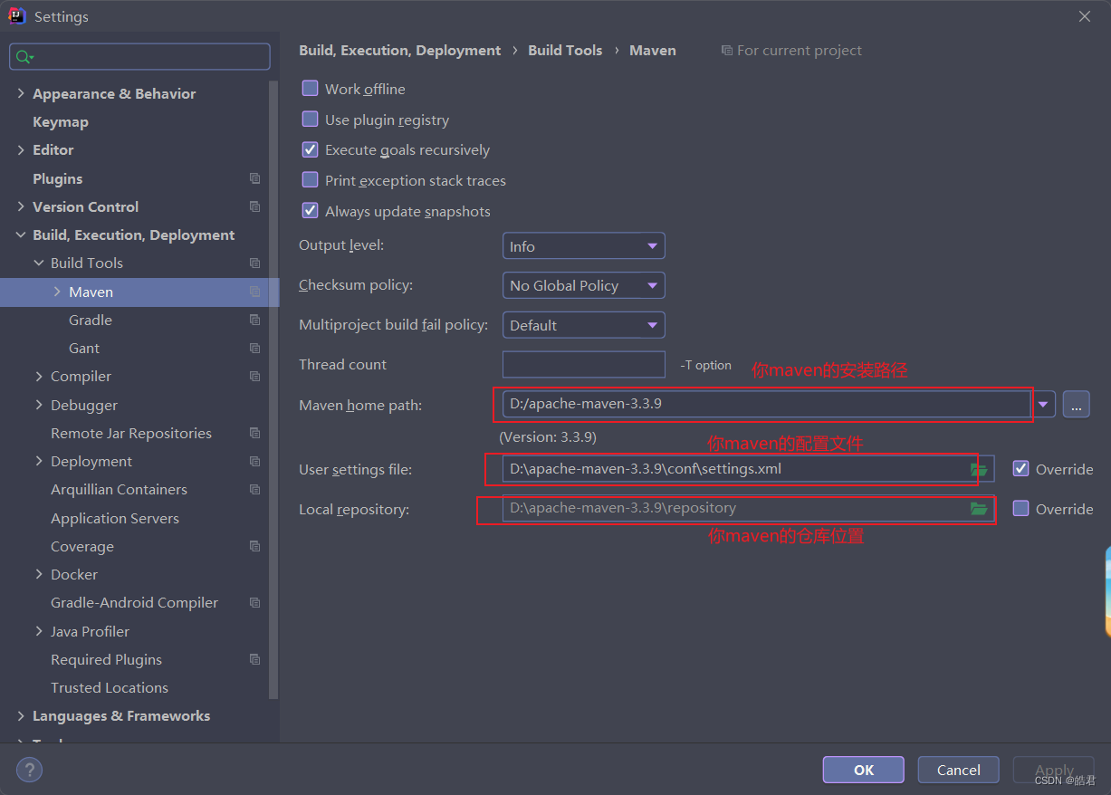The width and height of the screenshot is (1111, 795).
Task: Browse folder icon for User settings file
Action: [979, 469]
